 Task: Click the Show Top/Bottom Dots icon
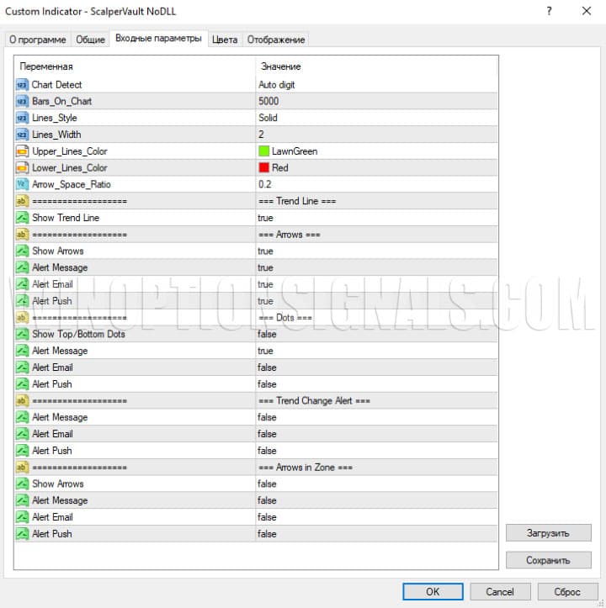pos(22,335)
